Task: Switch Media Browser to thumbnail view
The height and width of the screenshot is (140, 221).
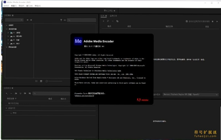Action: point(41,81)
